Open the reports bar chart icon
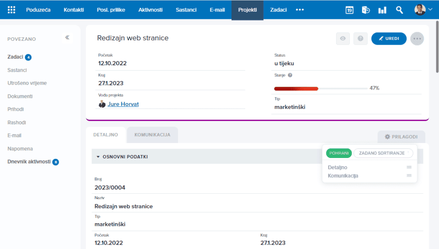Viewport: 439px width, 249px height. (382, 10)
